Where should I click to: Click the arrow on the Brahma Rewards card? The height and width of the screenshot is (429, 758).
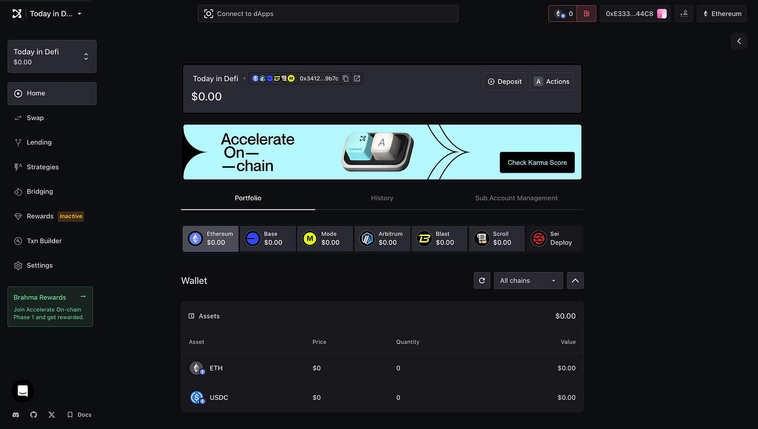(x=83, y=296)
